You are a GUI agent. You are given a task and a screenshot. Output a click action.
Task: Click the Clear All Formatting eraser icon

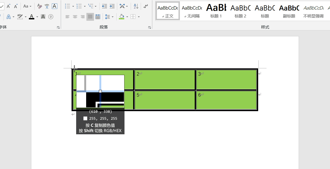pos(39,6)
